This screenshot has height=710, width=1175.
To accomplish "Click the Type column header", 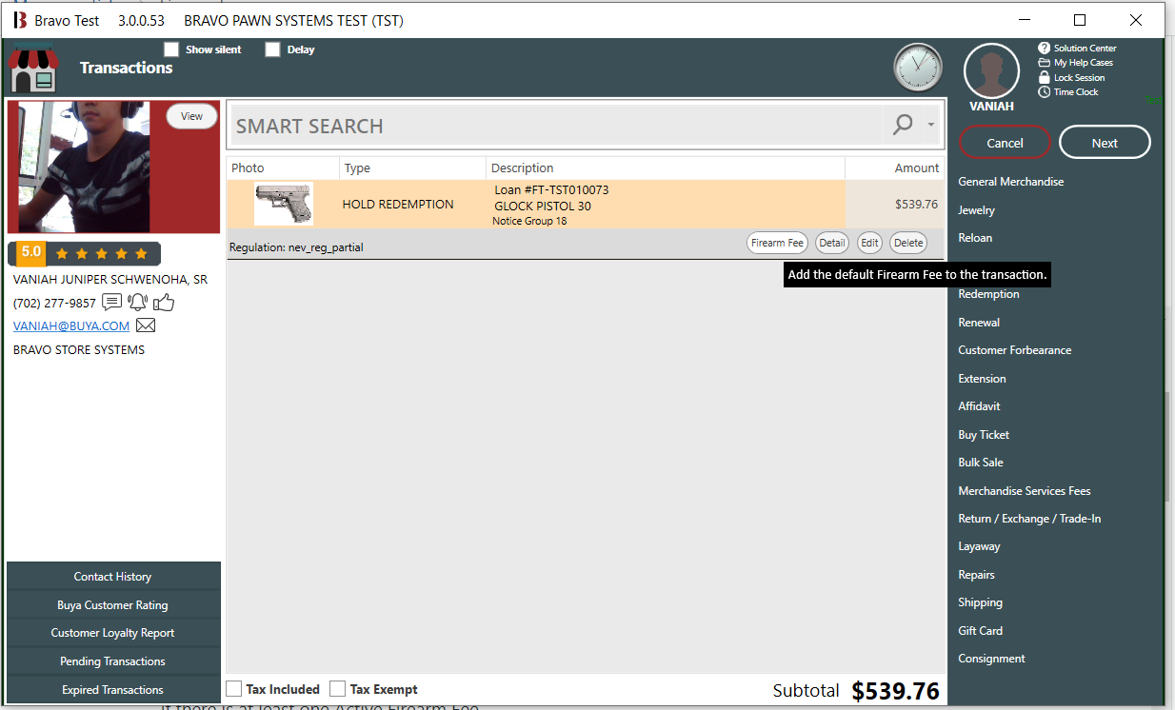I will [412, 168].
